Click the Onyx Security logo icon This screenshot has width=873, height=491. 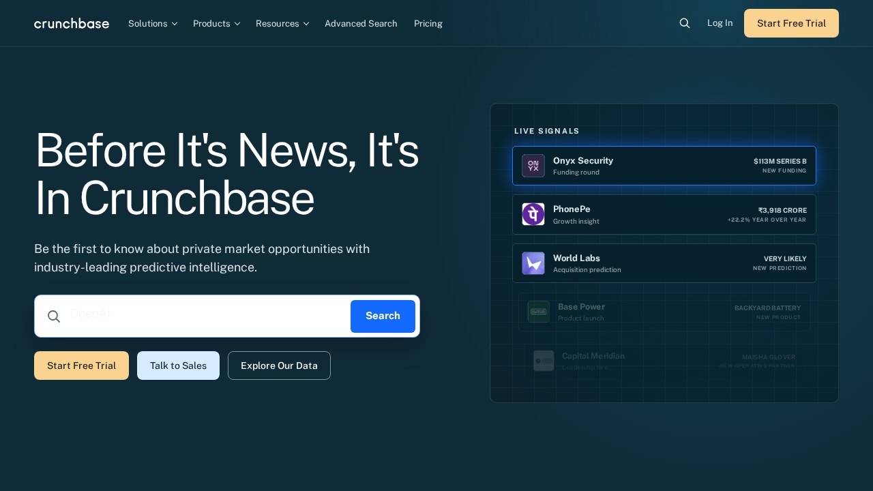[533, 166]
